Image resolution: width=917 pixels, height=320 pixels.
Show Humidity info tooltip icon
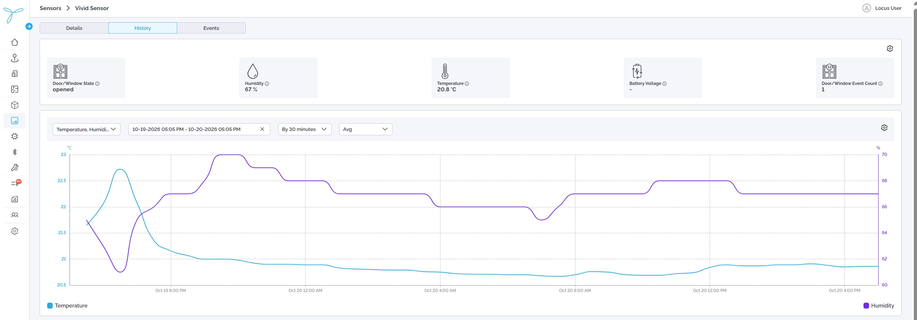click(267, 84)
